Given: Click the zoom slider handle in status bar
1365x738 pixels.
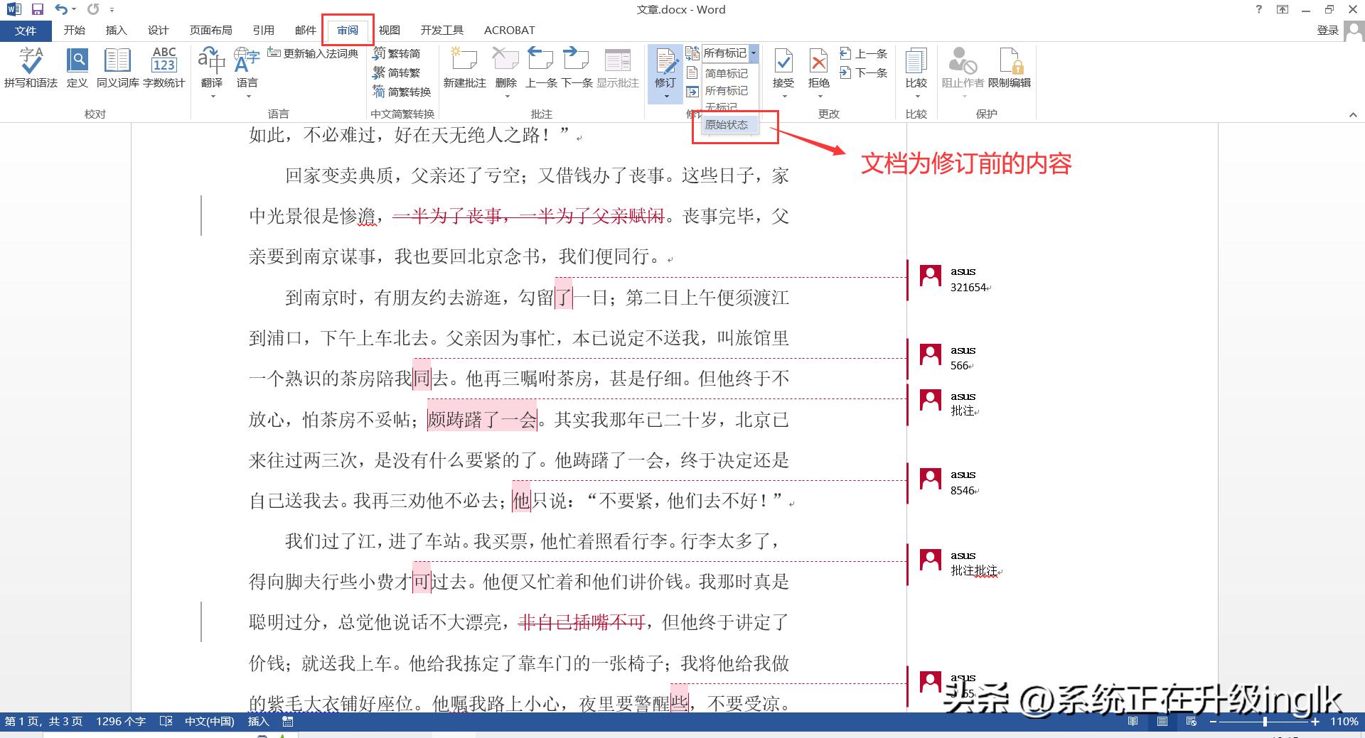Looking at the screenshot, I should [1265, 722].
